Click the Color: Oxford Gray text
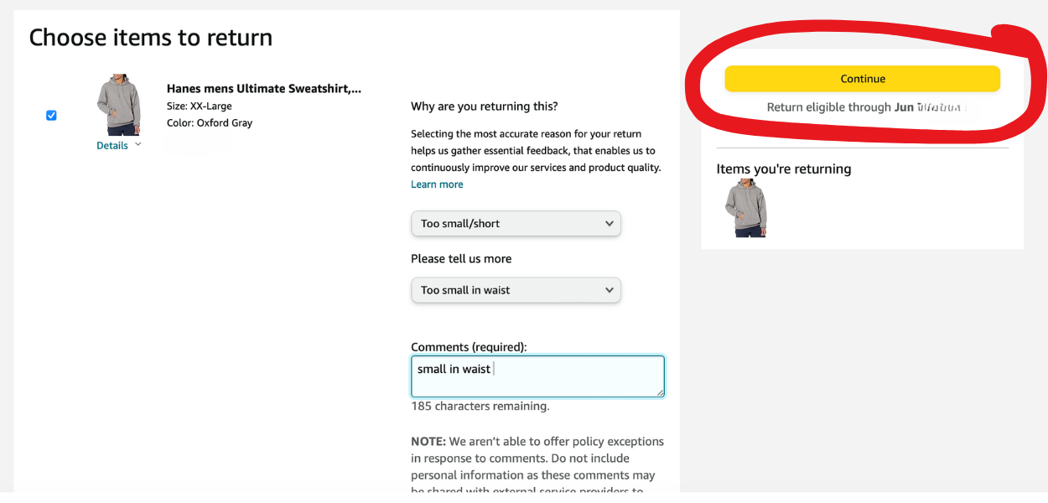 pos(210,123)
